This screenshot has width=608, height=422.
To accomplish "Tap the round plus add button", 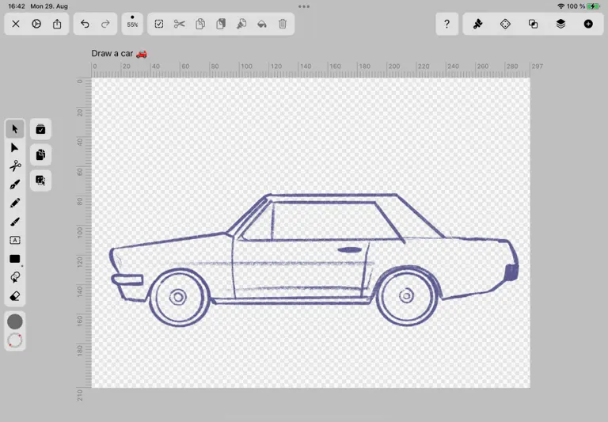I will point(588,24).
